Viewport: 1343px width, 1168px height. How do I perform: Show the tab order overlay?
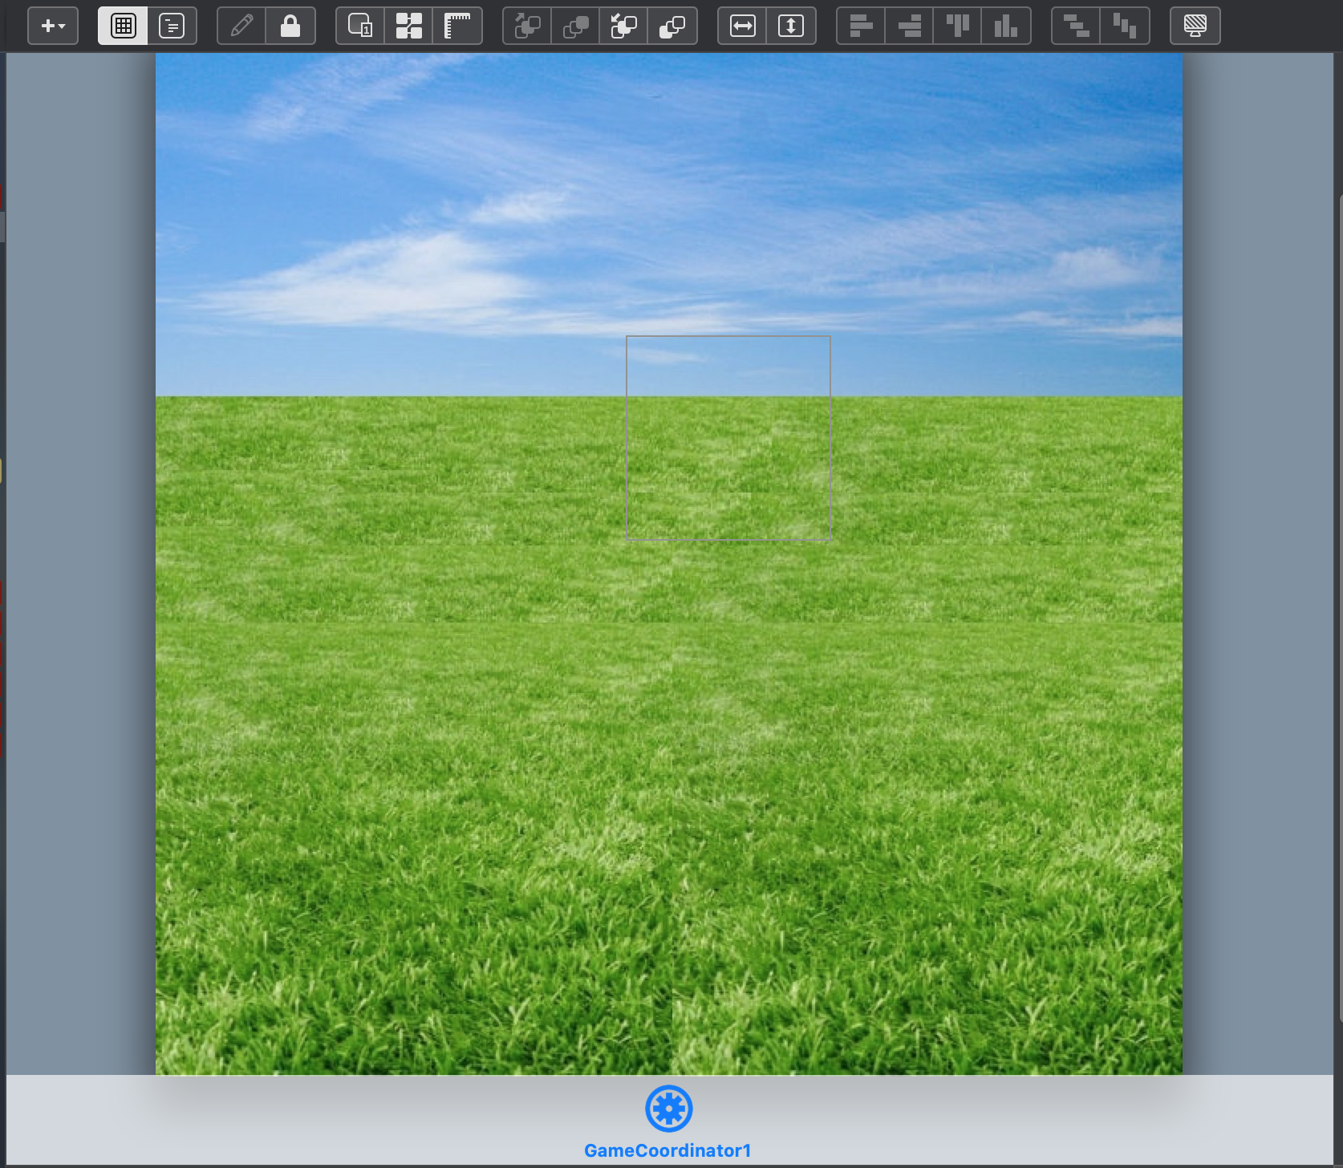click(360, 26)
